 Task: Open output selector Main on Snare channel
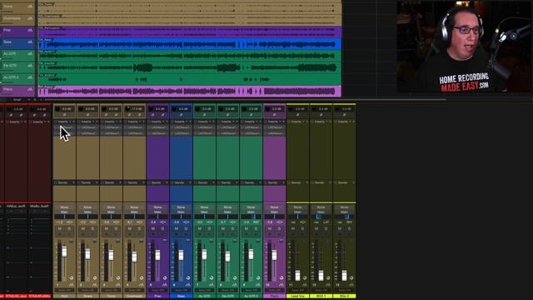point(87,212)
